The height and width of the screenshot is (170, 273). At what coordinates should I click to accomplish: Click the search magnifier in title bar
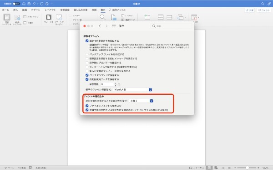click(263, 4)
